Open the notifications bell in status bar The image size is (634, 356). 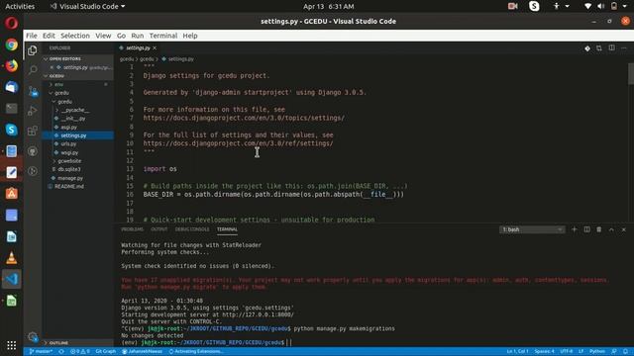625,352
